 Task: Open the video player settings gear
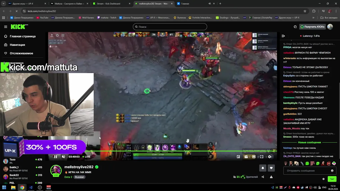click(x=269, y=157)
